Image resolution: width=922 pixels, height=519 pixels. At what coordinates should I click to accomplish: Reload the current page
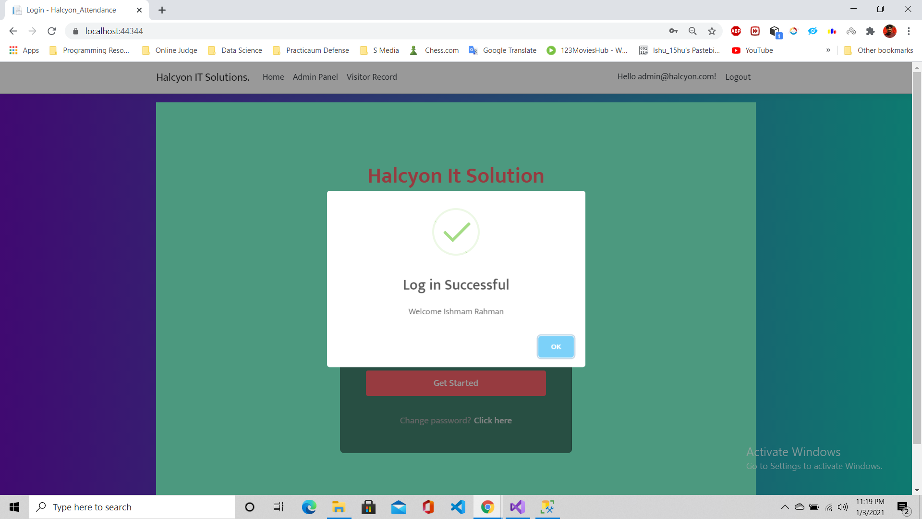pyautogui.click(x=52, y=31)
